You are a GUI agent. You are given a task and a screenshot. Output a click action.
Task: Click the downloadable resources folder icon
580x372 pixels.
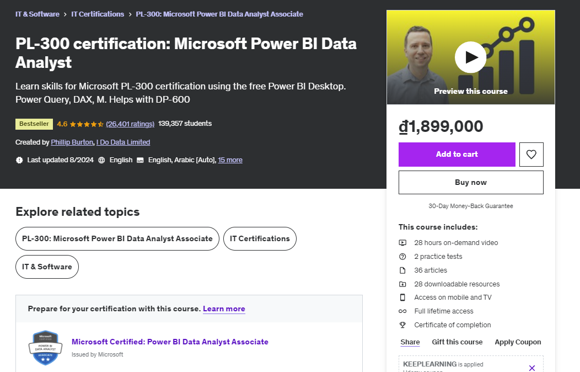pyautogui.click(x=404, y=284)
